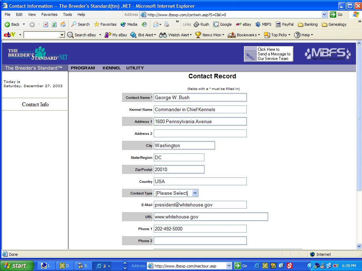Click the Address 2 input field
Viewport: 362px width, 271px height.
click(200, 133)
